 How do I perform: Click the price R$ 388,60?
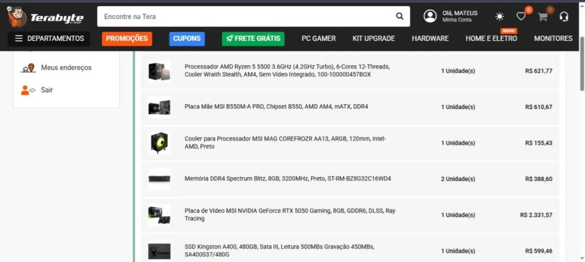[538, 179]
